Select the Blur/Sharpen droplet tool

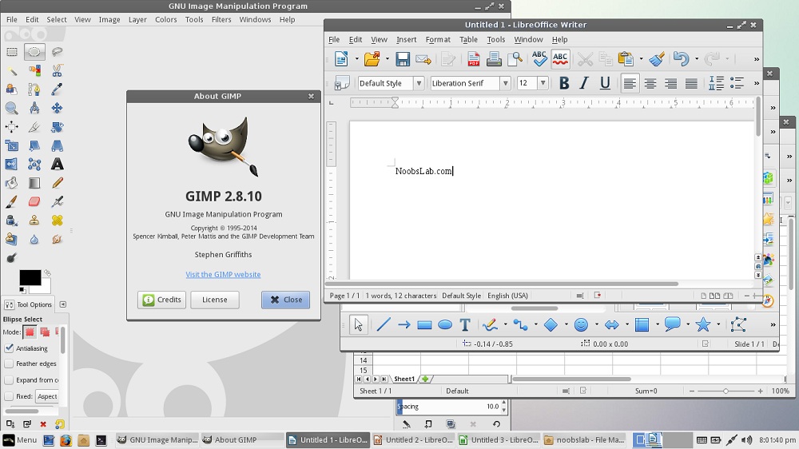(34, 239)
